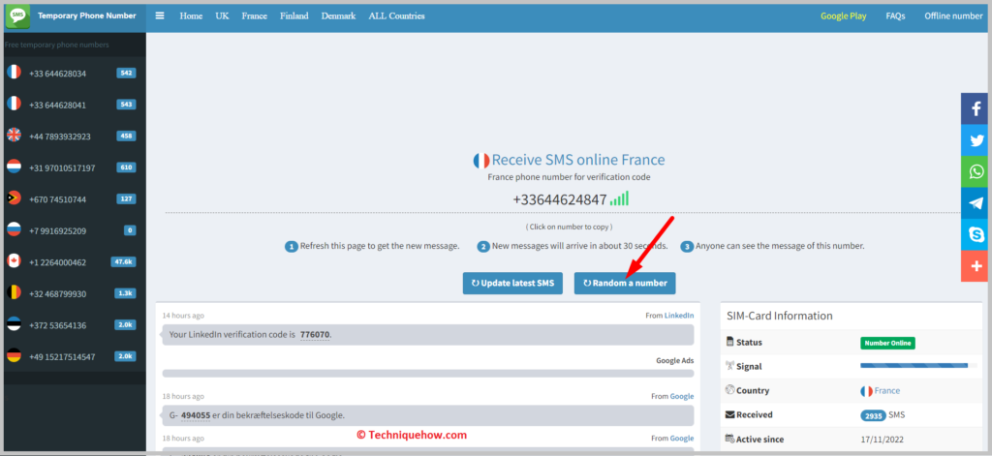Click the 542 message count badge
Screen dimensions: 992x456
click(x=126, y=73)
